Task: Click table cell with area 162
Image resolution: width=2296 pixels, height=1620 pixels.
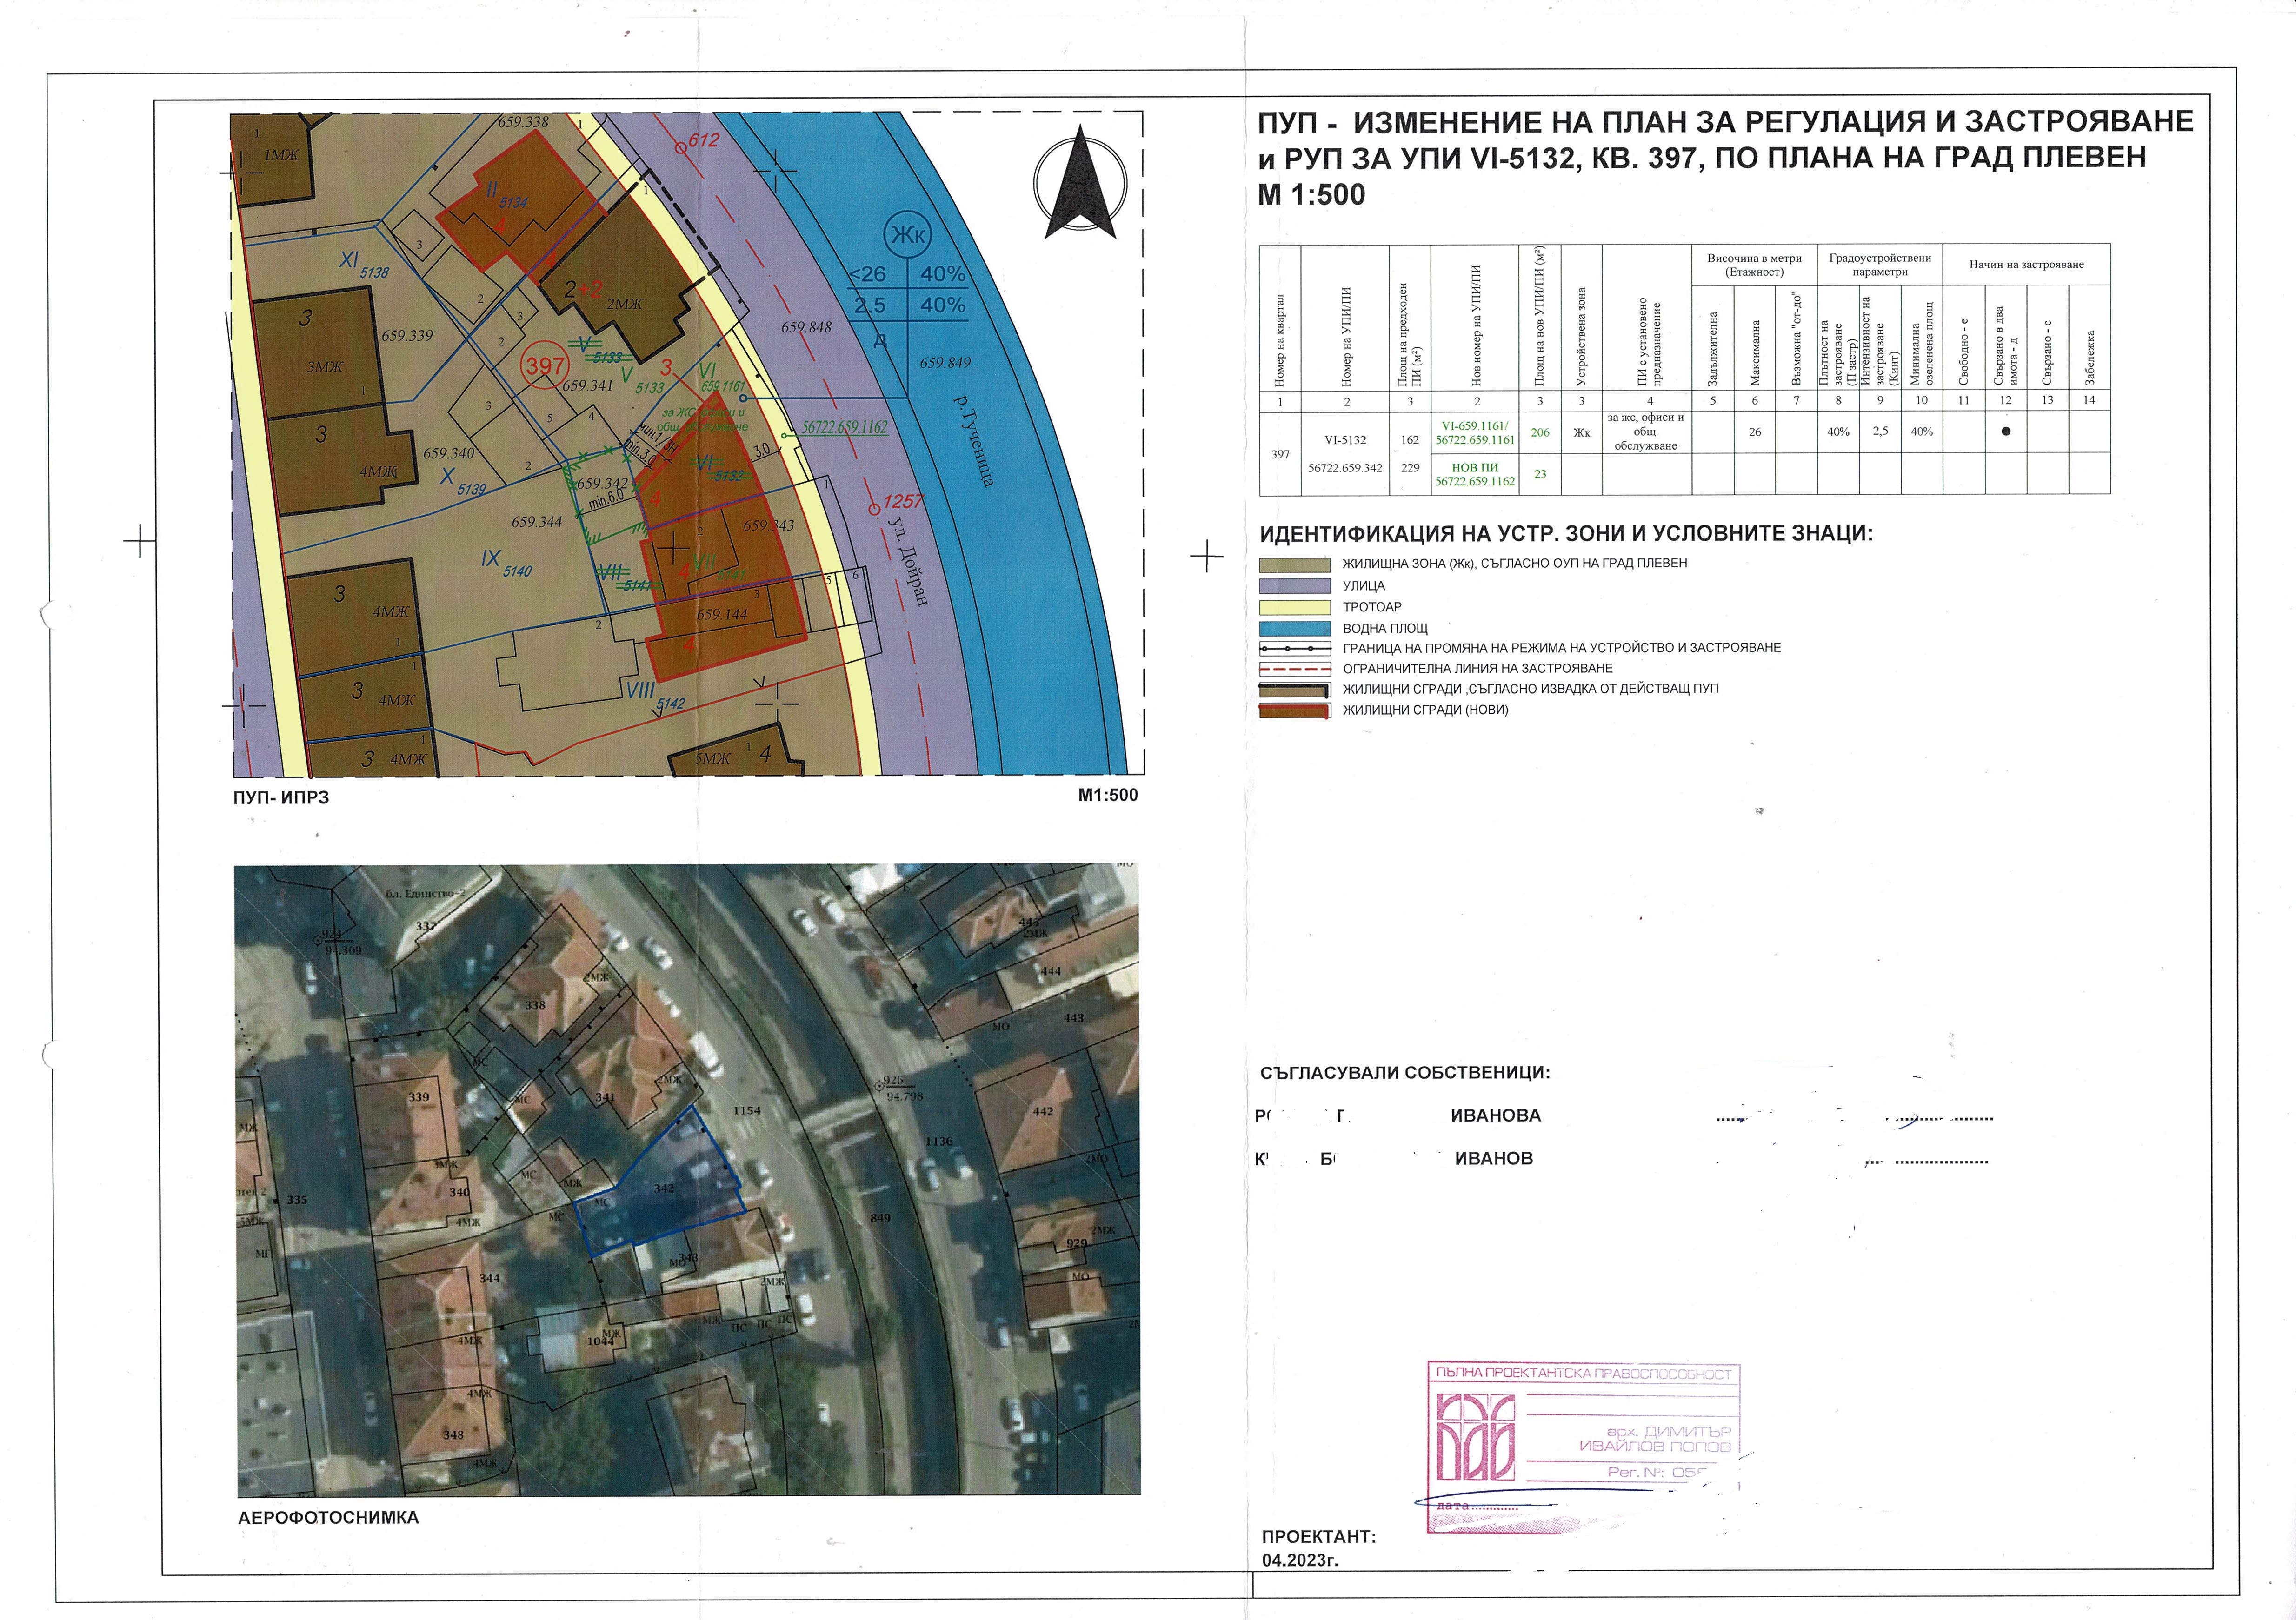Action: tap(1410, 439)
